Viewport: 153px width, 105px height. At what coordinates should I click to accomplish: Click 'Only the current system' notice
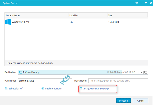pyautogui.click(x=30, y=63)
